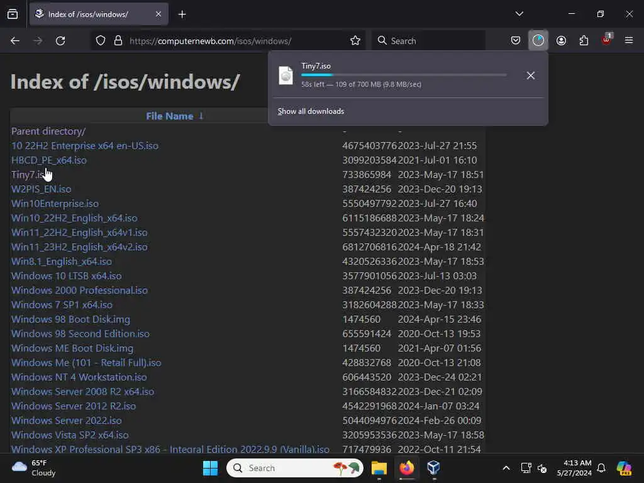Download Win10_22H2_English_x64.iso
Viewport: 644px width, 483px height.
(74, 218)
